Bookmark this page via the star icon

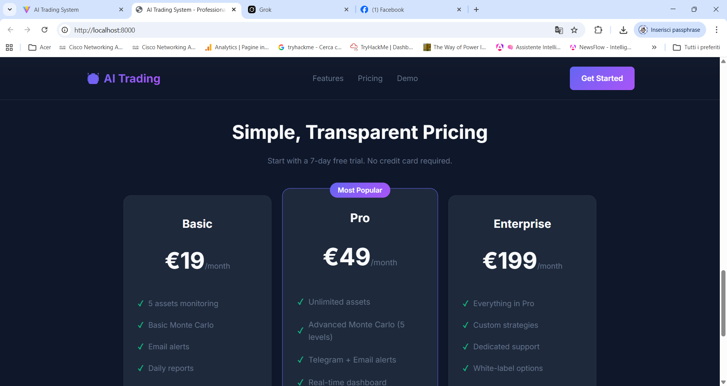point(574,30)
